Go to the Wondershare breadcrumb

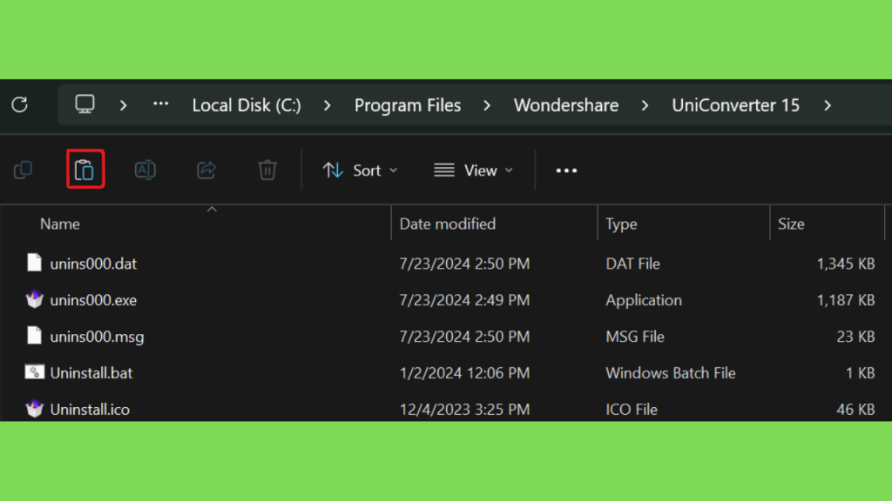tap(566, 105)
